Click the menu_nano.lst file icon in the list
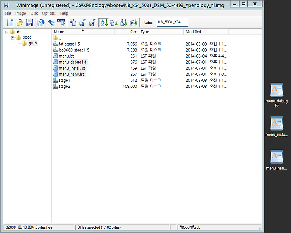The image size is (291, 233). point(55,74)
